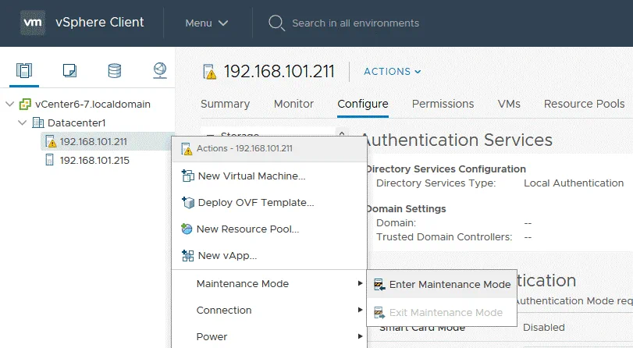The width and height of the screenshot is (633, 348).
Task: Open the Storage inventory view icon
Action: [x=115, y=71]
